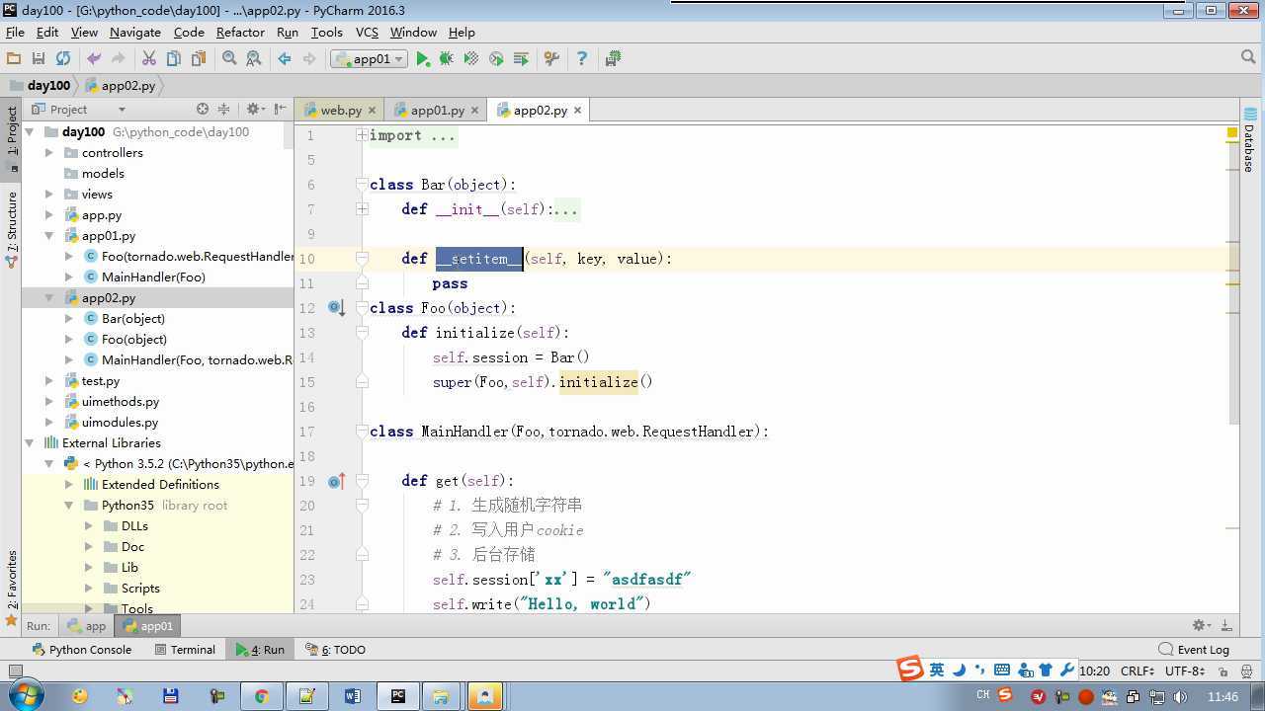Click the Help question mark icon
Image resolution: width=1265 pixels, height=711 pixels.
pyautogui.click(x=582, y=59)
